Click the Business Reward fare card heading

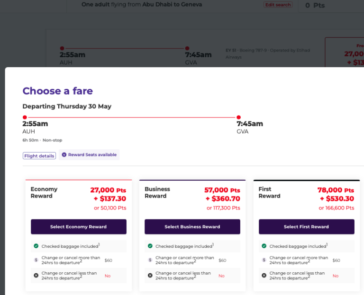coord(157,192)
